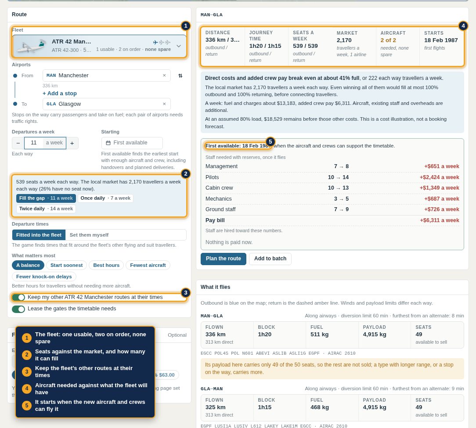Expand the ATR 42 fleet dropdown
476x428 pixels.
coord(179,46)
